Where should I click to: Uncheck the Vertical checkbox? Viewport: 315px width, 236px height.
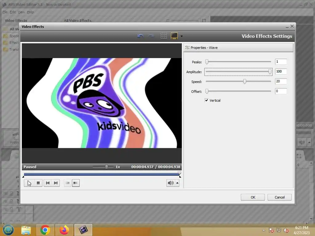206,100
